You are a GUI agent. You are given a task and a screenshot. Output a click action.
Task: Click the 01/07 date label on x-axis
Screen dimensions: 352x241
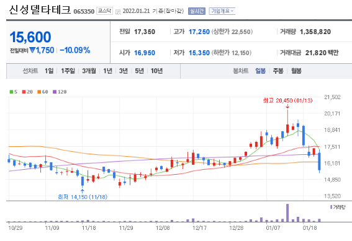click(x=273, y=228)
